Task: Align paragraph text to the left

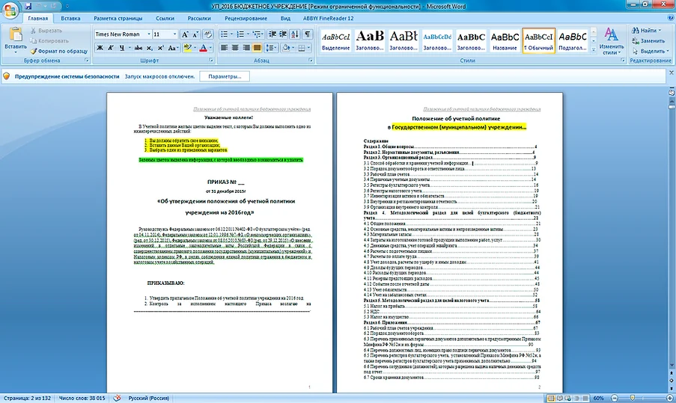Action: 224,48
